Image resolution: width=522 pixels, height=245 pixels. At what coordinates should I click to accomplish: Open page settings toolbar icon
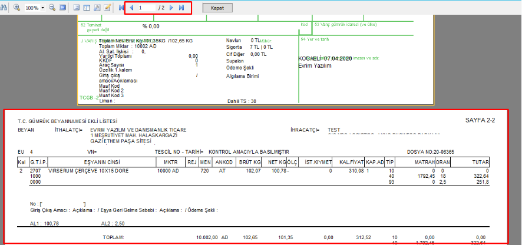(97, 8)
